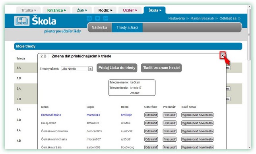Click student name Čentáková Sára
Viewport: 256px width, 154px height.
(51, 147)
